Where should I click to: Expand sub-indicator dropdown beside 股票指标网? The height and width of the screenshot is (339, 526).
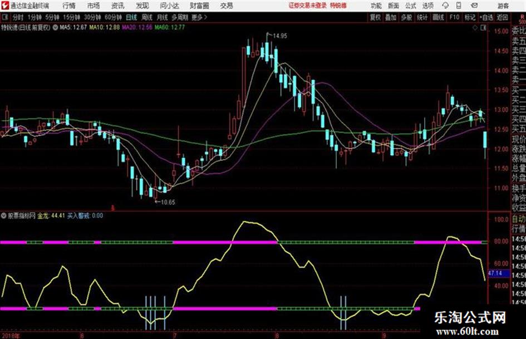click(4, 216)
